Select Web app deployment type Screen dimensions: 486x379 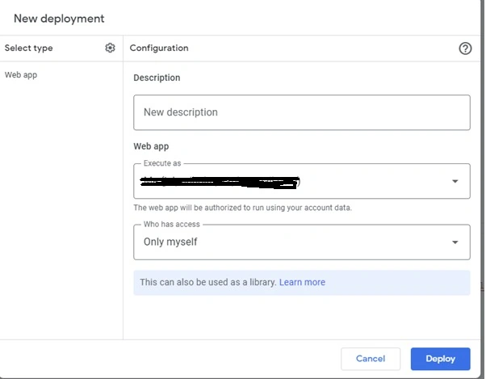click(x=21, y=74)
